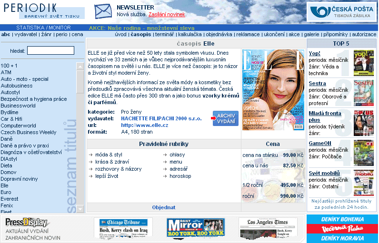Click the Česká pošta logo banner
The width and height of the screenshot is (379, 243).
click(341, 12)
